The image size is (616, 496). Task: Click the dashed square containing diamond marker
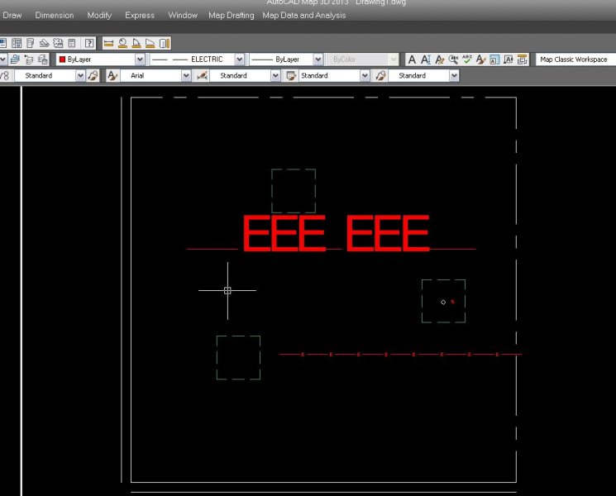click(x=443, y=301)
